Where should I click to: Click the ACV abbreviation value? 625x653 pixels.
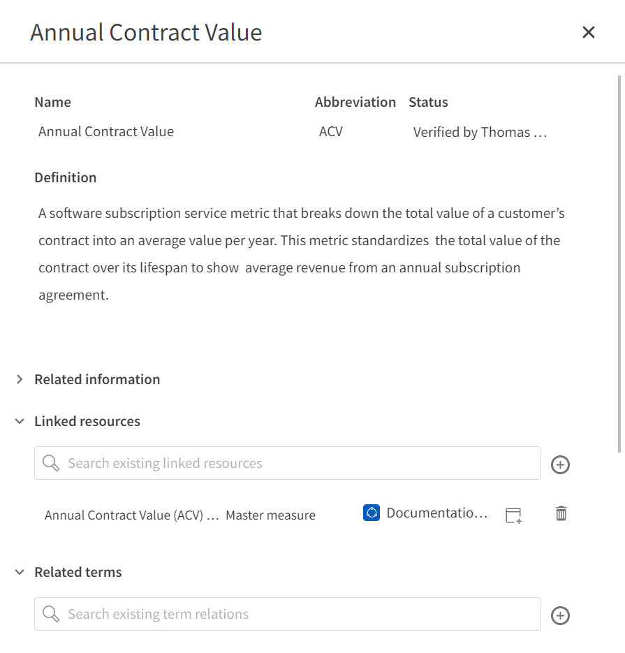330,132
